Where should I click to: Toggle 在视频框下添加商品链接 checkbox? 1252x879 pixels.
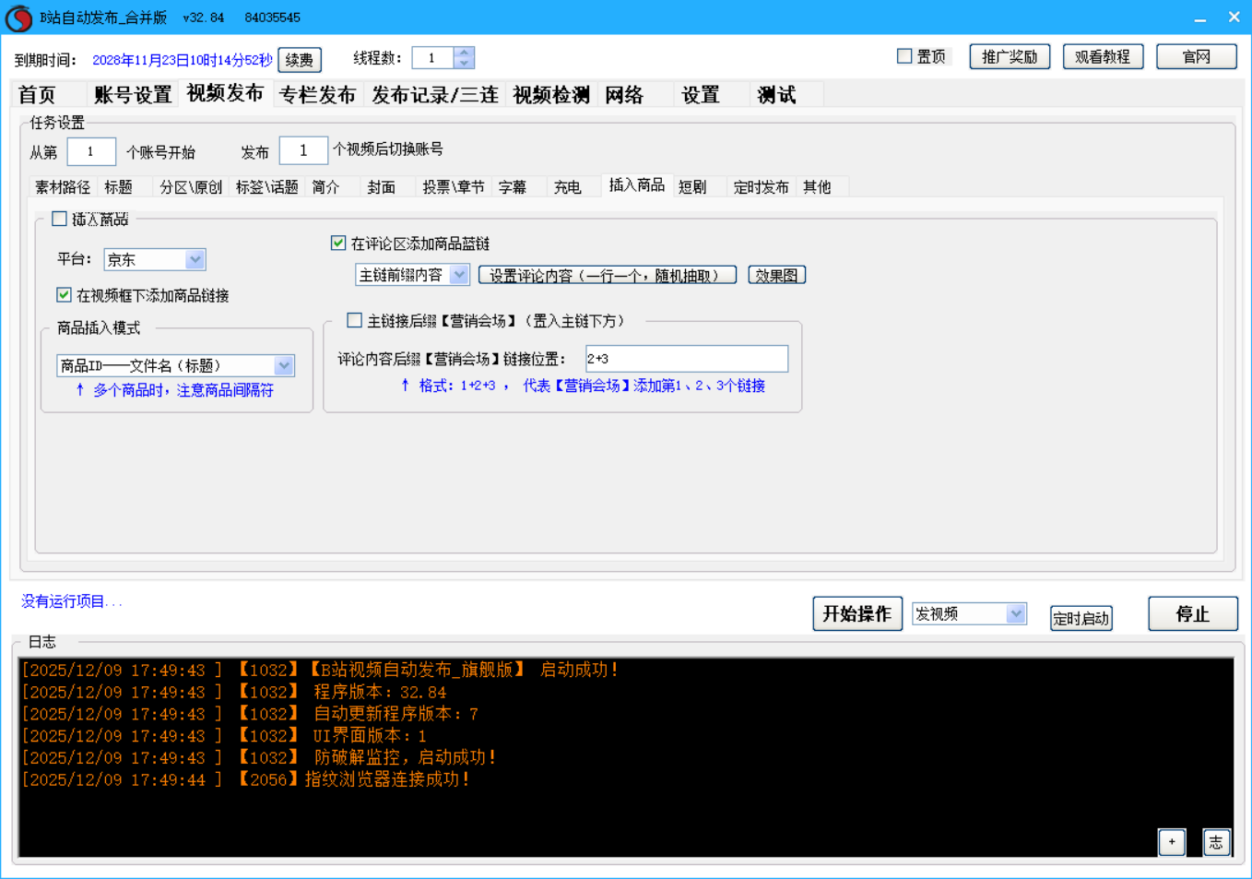tap(65, 295)
